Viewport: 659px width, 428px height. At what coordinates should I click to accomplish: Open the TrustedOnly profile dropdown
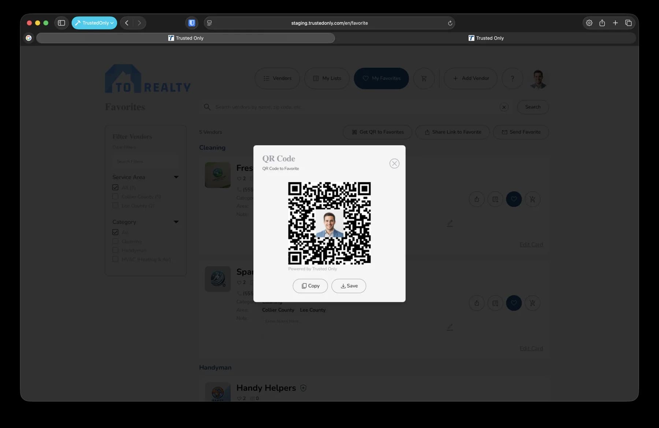(94, 23)
